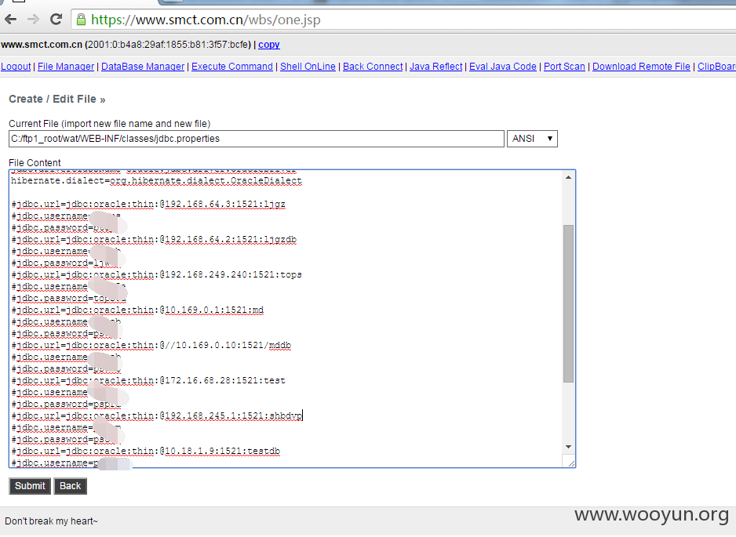View site info via the green padlock icon
The height and width of the screenshot is (537, 736).
point(81,20)
